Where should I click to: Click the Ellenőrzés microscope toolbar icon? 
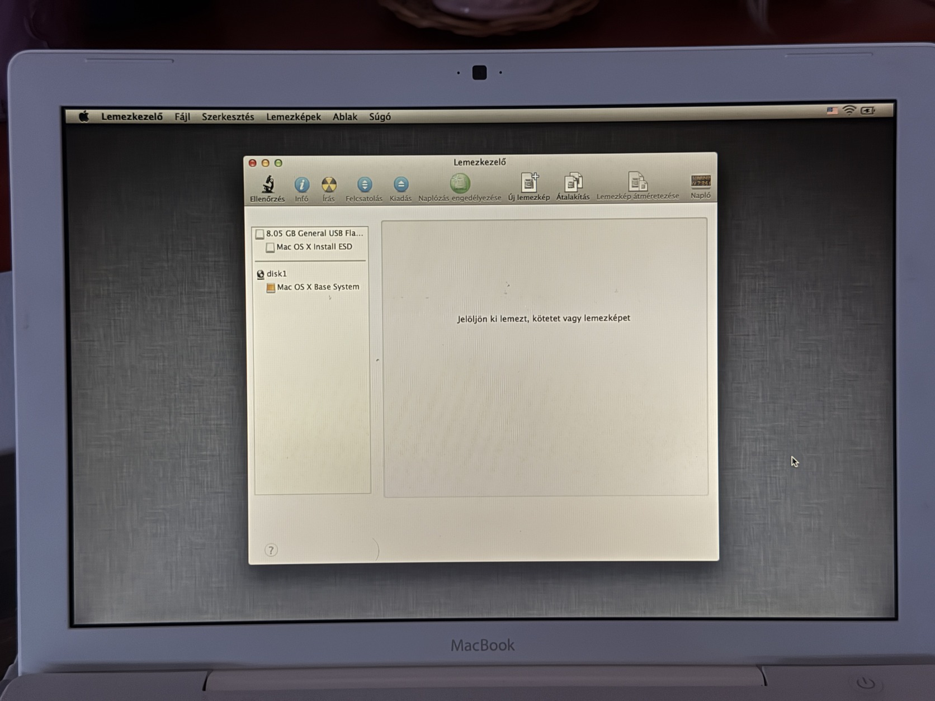[x=268, y=184]
